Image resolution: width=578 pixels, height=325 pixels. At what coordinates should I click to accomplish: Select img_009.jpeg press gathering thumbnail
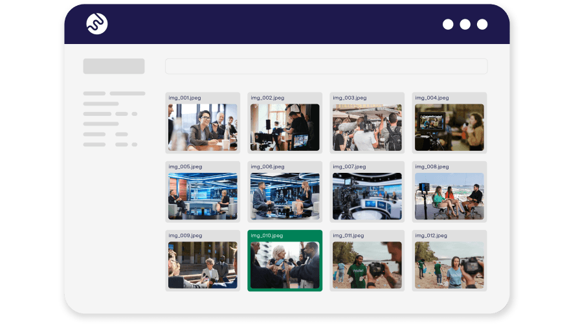203,265
